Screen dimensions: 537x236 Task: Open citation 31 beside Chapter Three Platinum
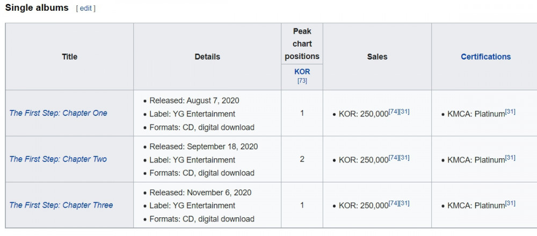(510, 203)
